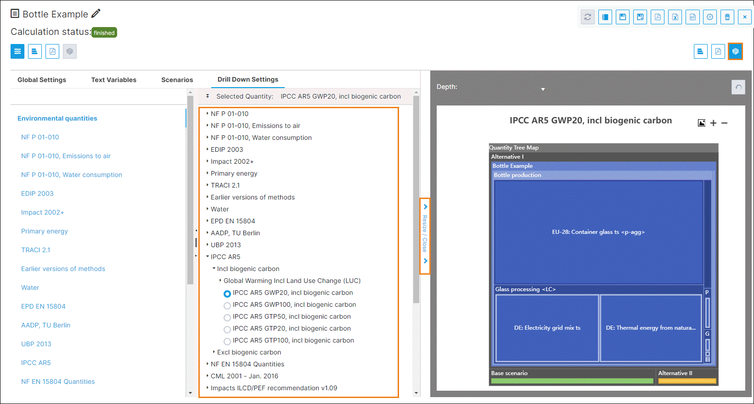Screen dimensions: 754x404
Task: Open the gear settings icon
Action: click(710, 17)
